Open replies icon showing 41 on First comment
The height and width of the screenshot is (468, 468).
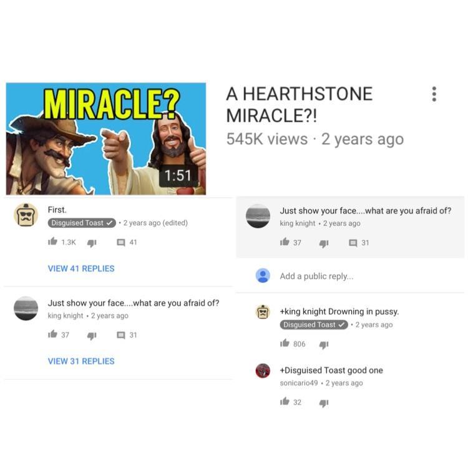(121, 242)
